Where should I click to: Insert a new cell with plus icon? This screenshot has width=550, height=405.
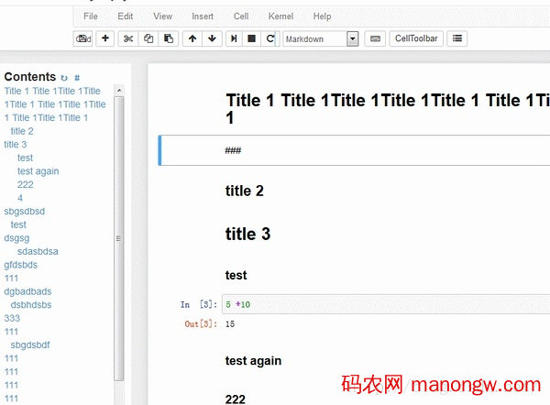coord(104,38)
